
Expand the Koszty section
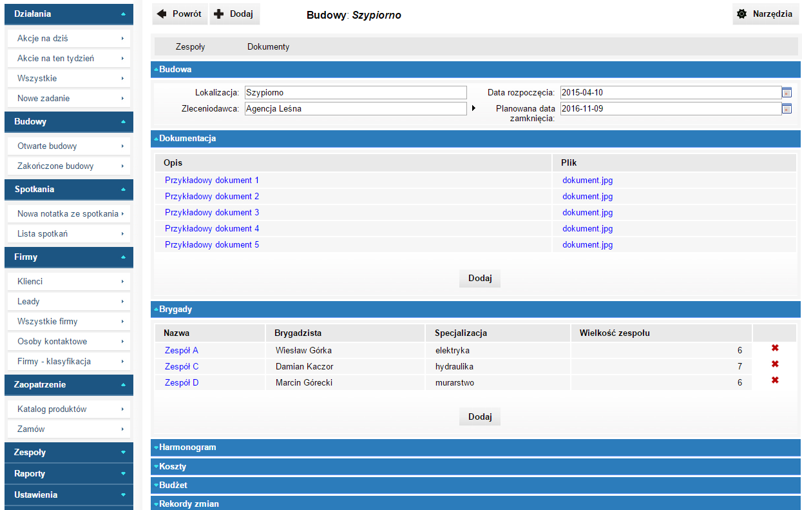(x=173, y=466)
